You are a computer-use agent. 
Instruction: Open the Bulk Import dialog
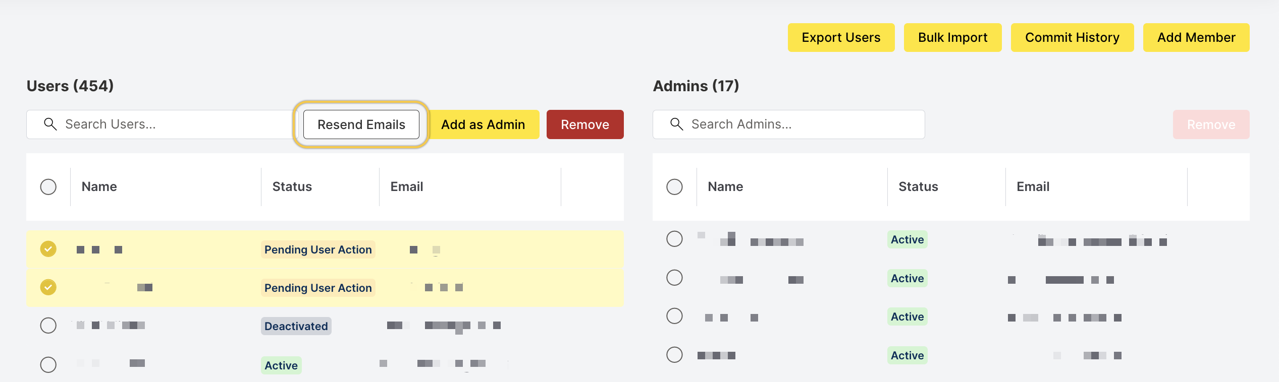click(x=952, y=37)
